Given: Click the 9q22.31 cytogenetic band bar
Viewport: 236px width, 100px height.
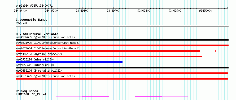Looking at the screenshot, I should click(x=122, y=26).
